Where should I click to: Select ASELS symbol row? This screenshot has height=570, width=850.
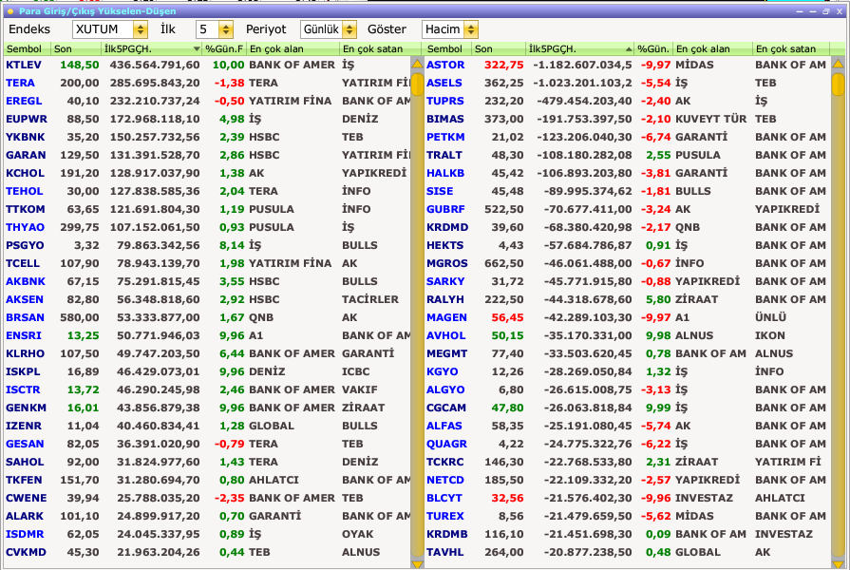pos(628,83)
